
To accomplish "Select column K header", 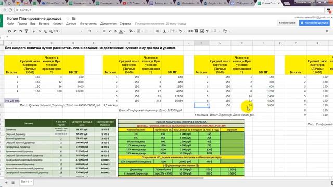I will click(x=201, y=43).
